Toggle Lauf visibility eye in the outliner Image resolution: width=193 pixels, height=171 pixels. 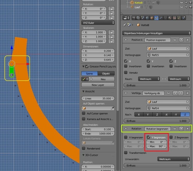pos(182,7)
